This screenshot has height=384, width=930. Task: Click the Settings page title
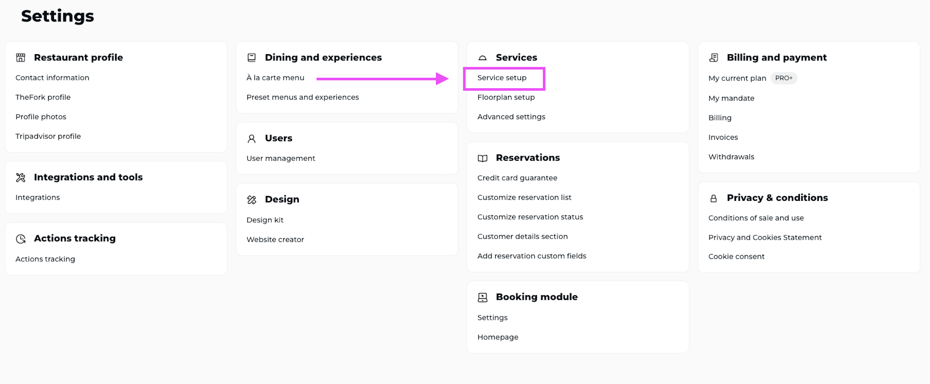58,16
